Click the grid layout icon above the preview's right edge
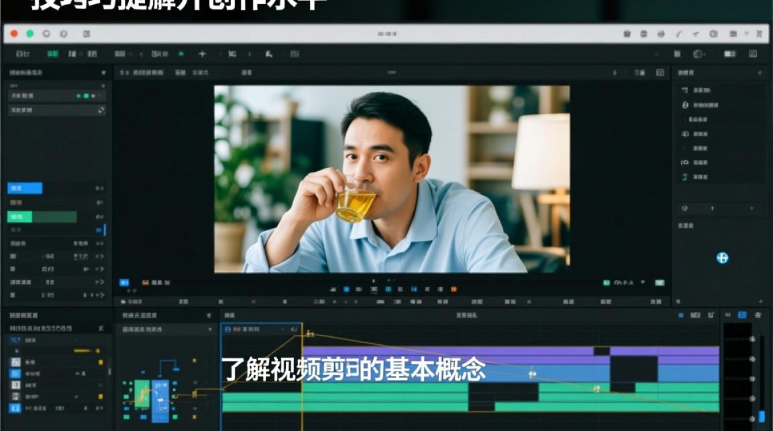Image resolution: width=773 pixels, height=431 pixels. click(x=660, y=72)
